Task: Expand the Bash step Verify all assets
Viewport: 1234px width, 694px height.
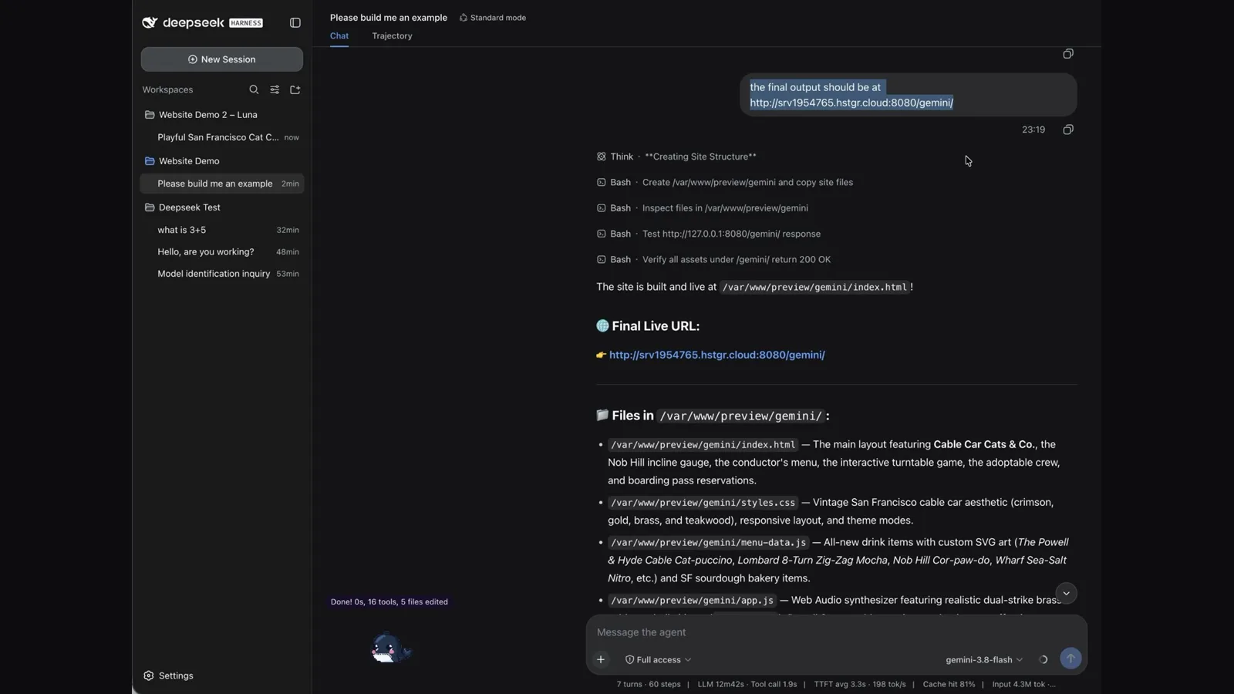Action: (x=713, y=260)
